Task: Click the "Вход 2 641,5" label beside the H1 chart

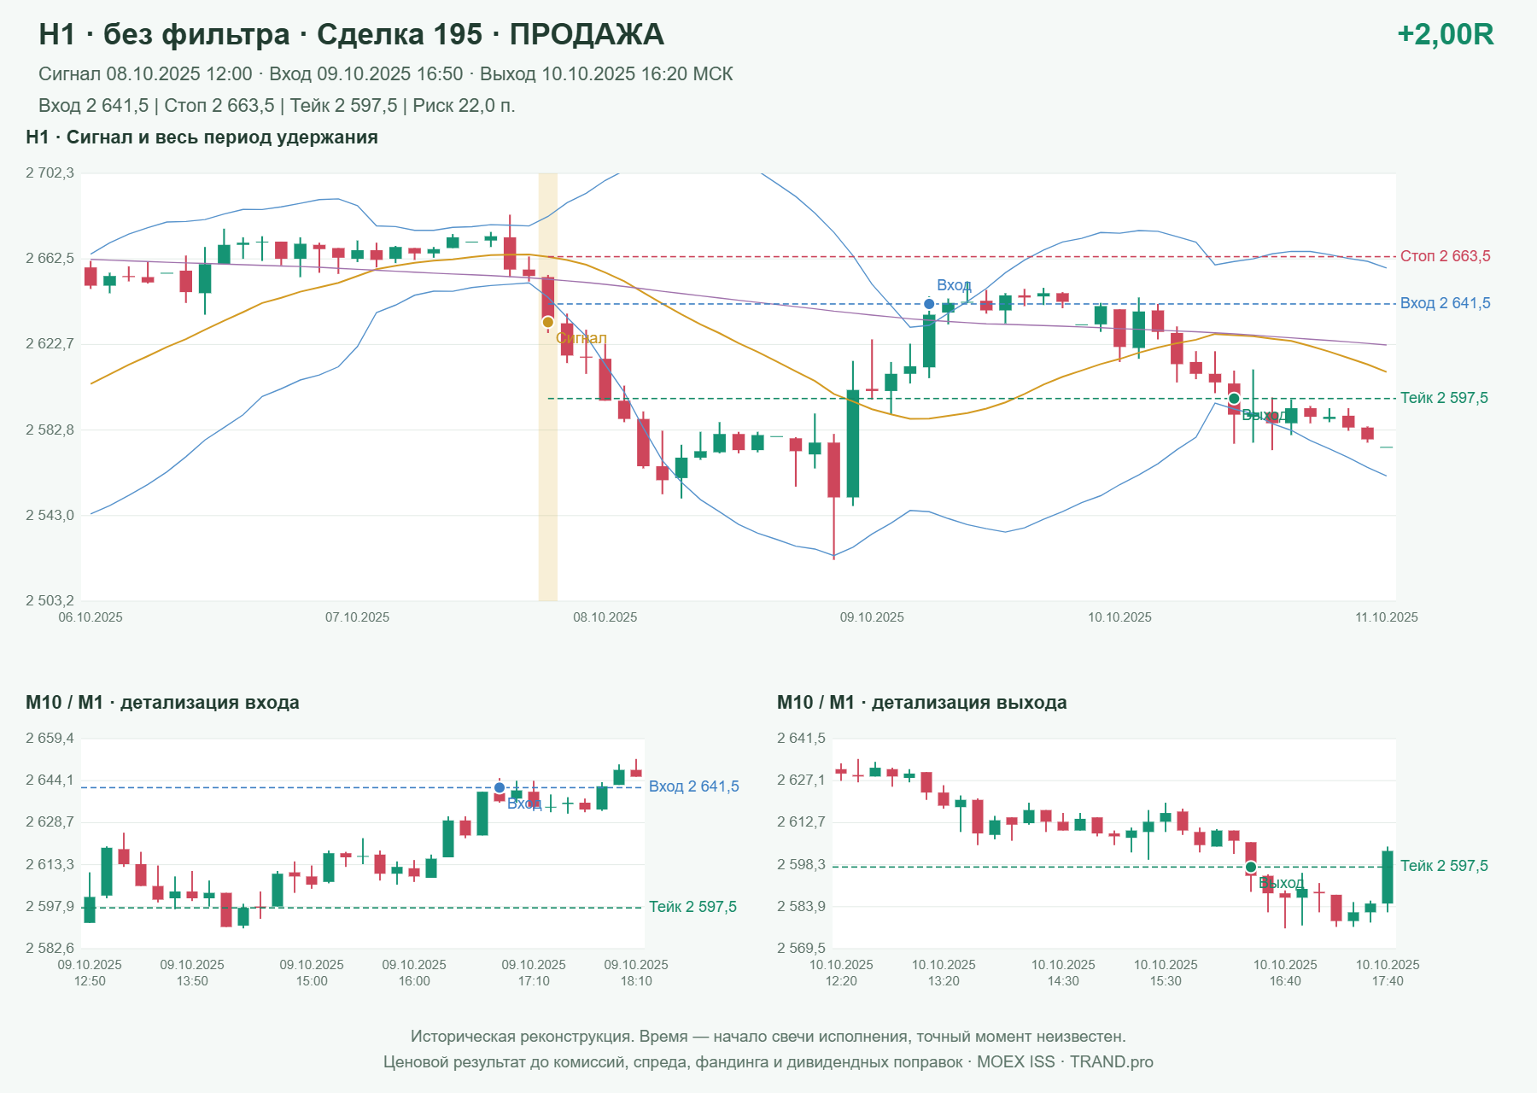Action: [x=1446, y=303]
